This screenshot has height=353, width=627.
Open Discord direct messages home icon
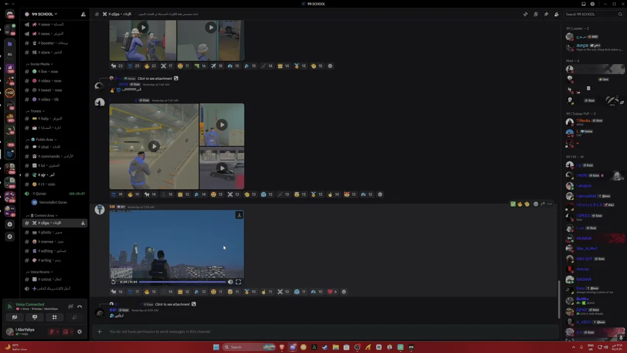(10, 14)
